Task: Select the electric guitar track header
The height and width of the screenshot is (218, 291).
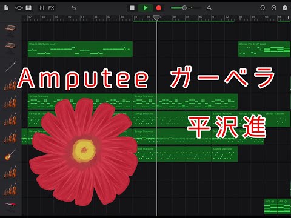Action: 10,154
